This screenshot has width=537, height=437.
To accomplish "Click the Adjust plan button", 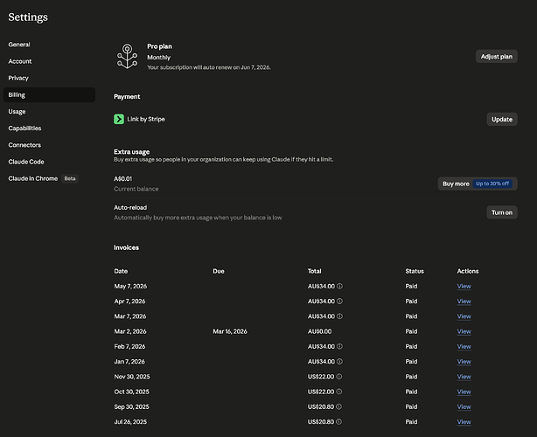I will point(497,57).
